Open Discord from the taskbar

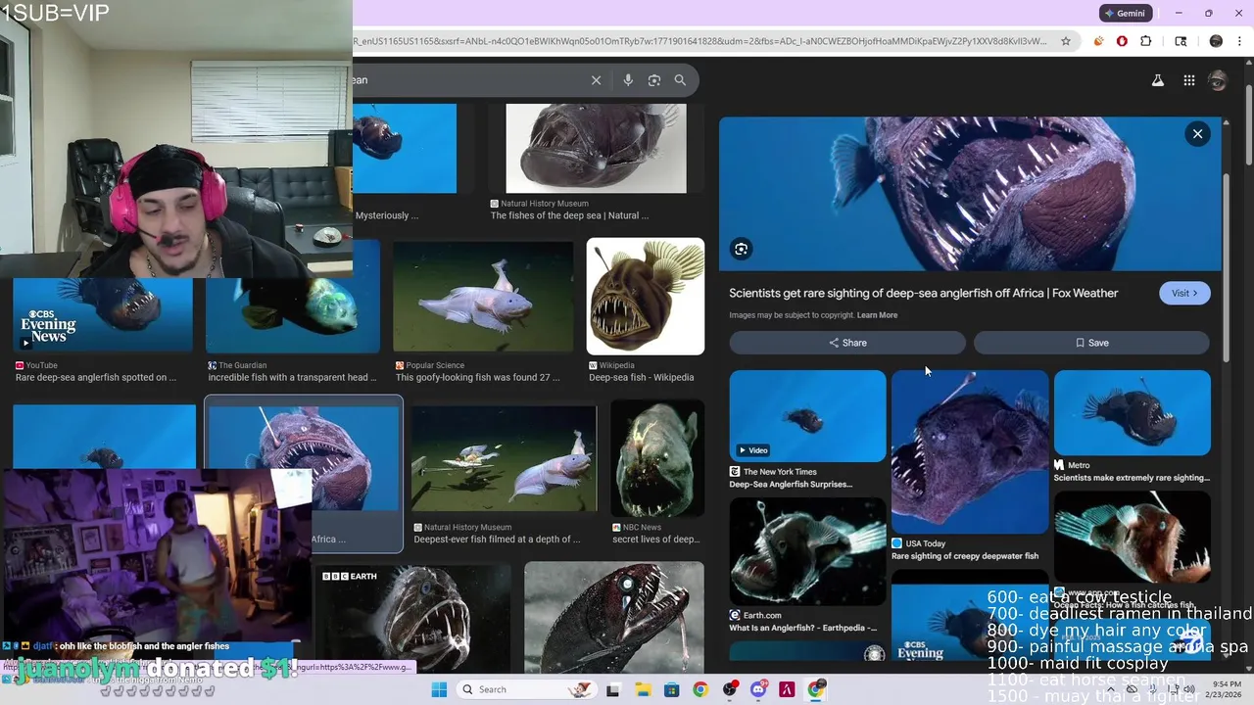(758, 689)
